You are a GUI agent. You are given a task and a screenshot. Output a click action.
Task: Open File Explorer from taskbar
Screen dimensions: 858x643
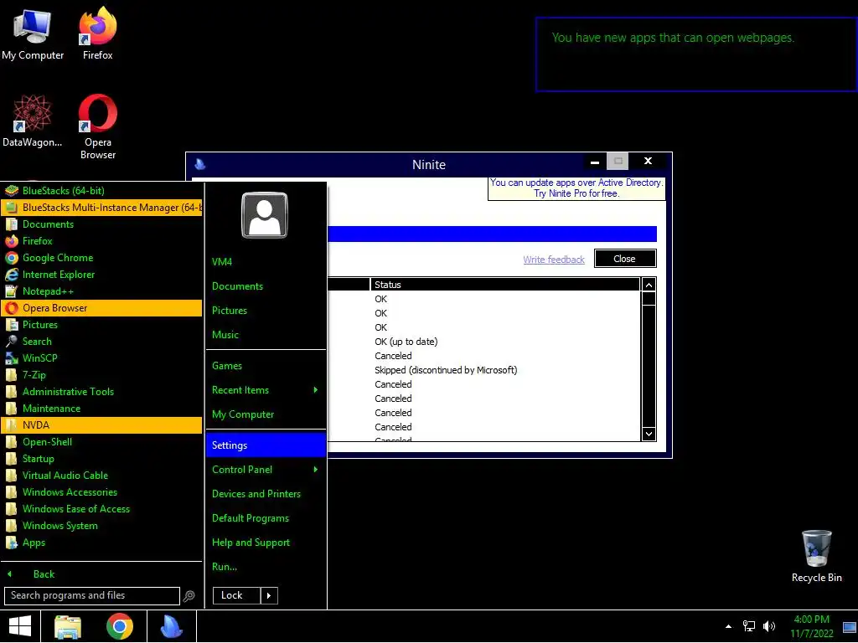coord(68,626)
